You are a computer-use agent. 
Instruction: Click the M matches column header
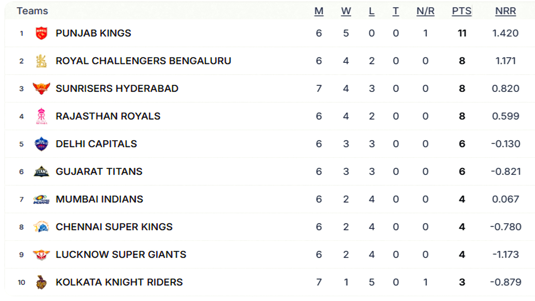(x=319, y=11)
